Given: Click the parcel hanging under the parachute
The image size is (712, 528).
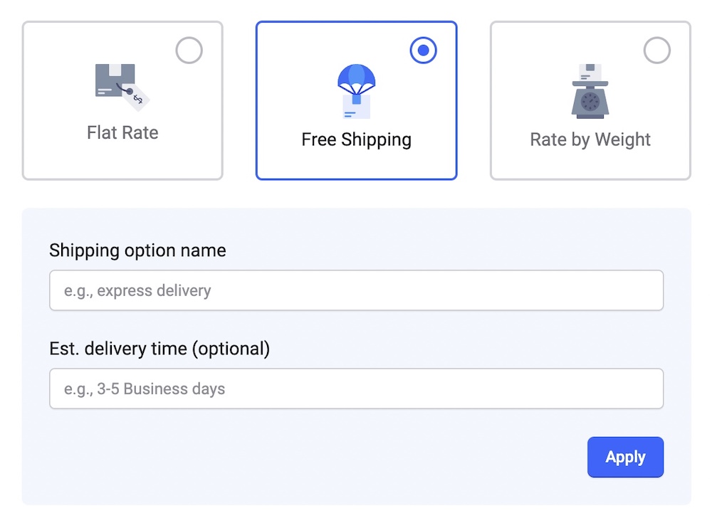Looking at the screenshot, I should (356, 107).
